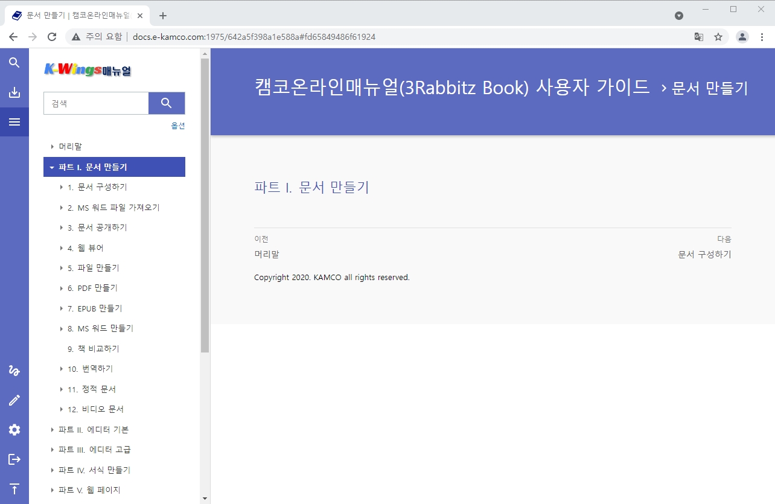775x504 pixels.
Task: Click the 캠코온라인매뉴얼 사용자 가이드 header title
Action: click(452, 87)
